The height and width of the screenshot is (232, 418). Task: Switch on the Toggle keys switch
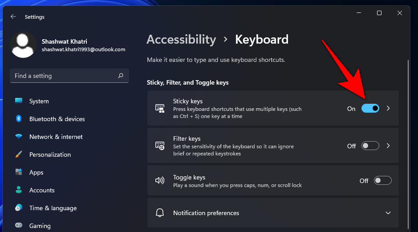pos(382,180)
